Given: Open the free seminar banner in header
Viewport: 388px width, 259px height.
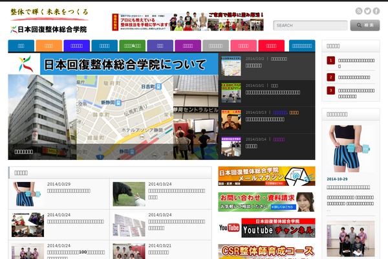Looking at the screenshot, I should [188, 22].
